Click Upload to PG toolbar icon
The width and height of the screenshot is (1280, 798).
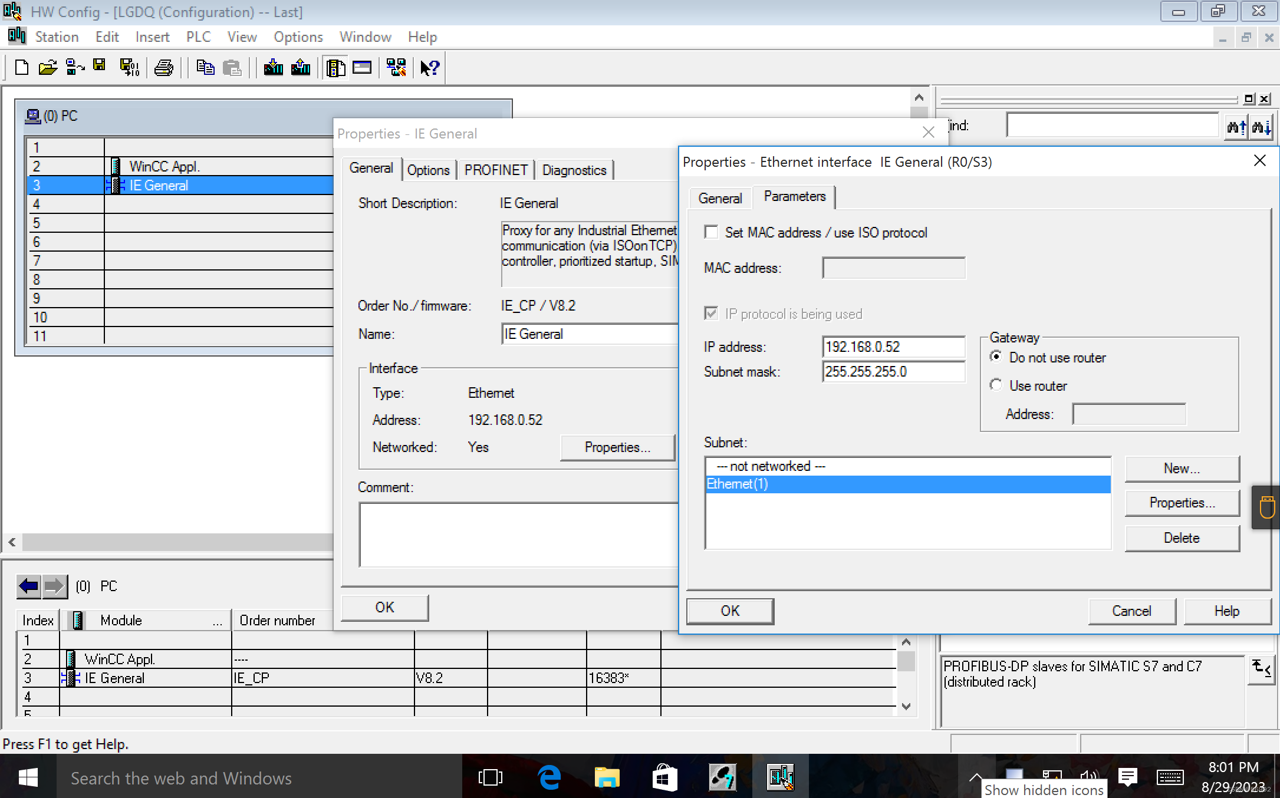point(301,68)
